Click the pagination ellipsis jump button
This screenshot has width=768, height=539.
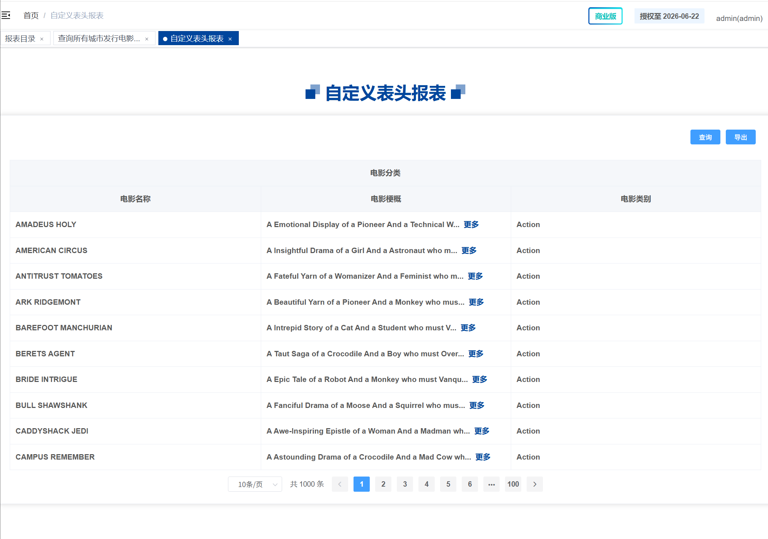click(491, 484)
